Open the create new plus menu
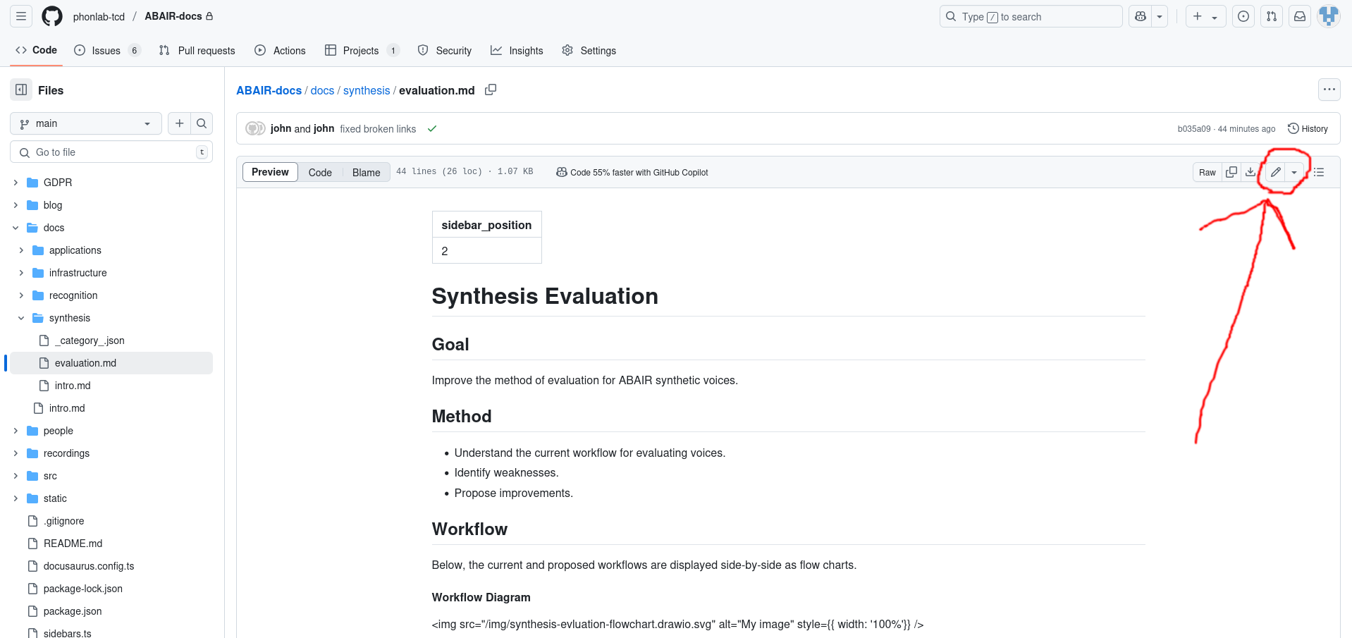The height and width of the screenshot is (638, 1352). coord(1205,16)
